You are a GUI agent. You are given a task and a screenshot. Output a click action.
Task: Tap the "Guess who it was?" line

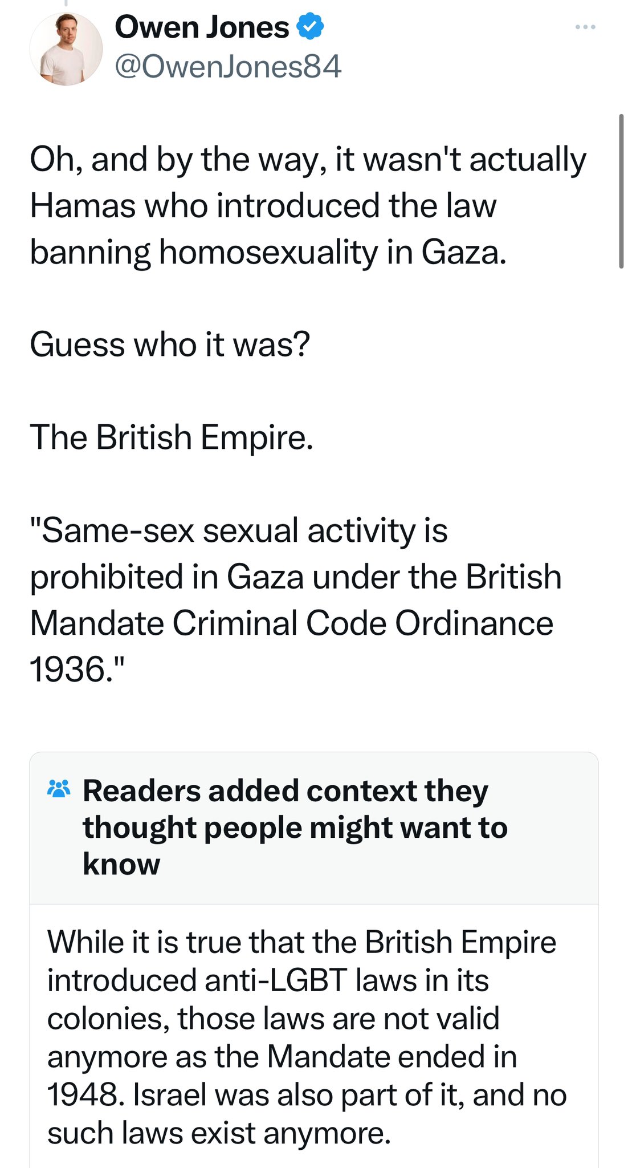170,344
